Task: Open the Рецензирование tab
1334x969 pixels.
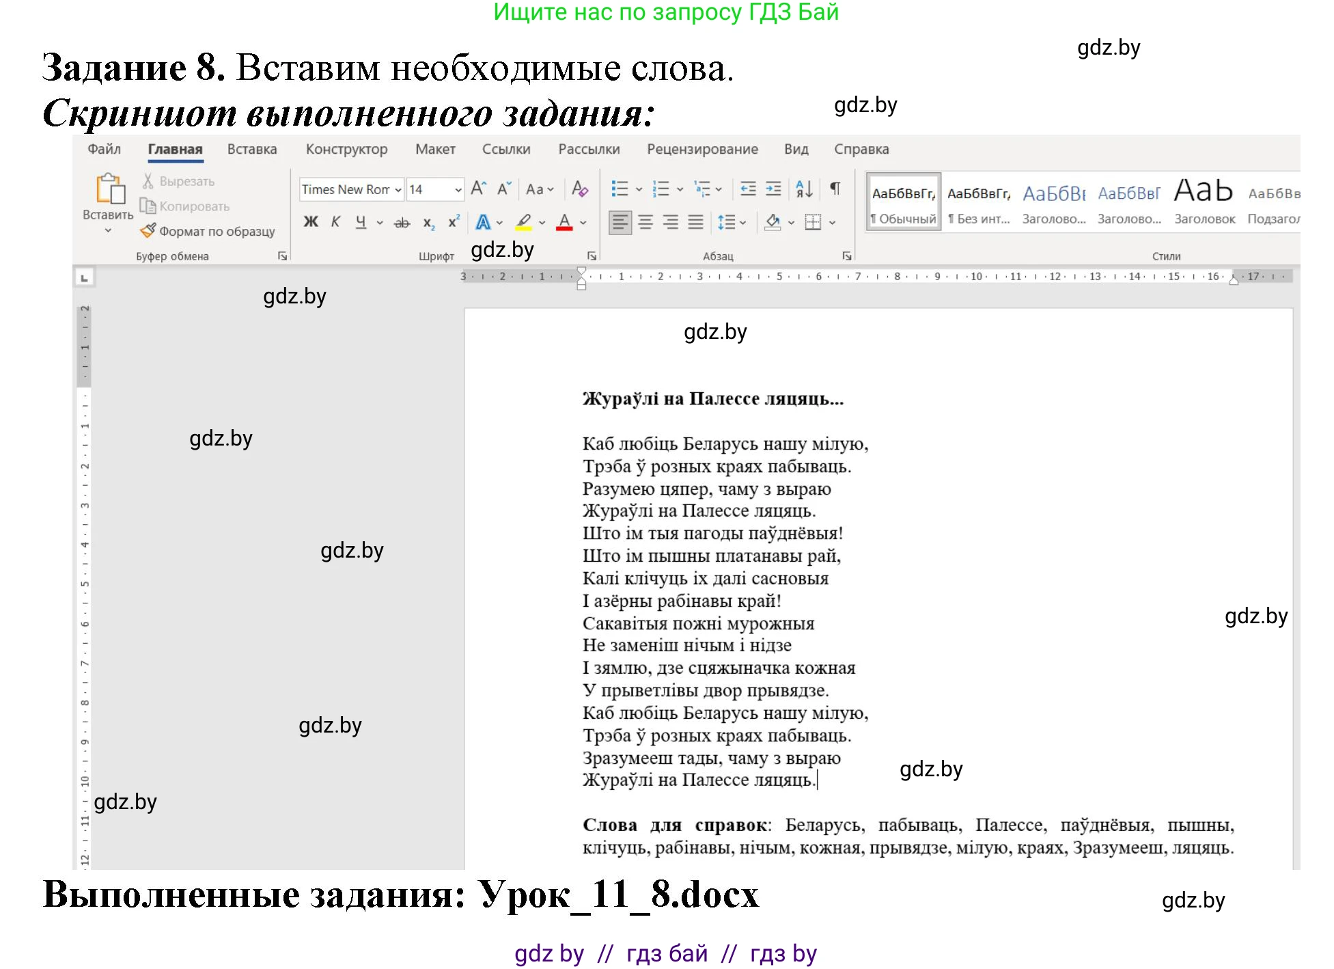Action: point(703,149)
